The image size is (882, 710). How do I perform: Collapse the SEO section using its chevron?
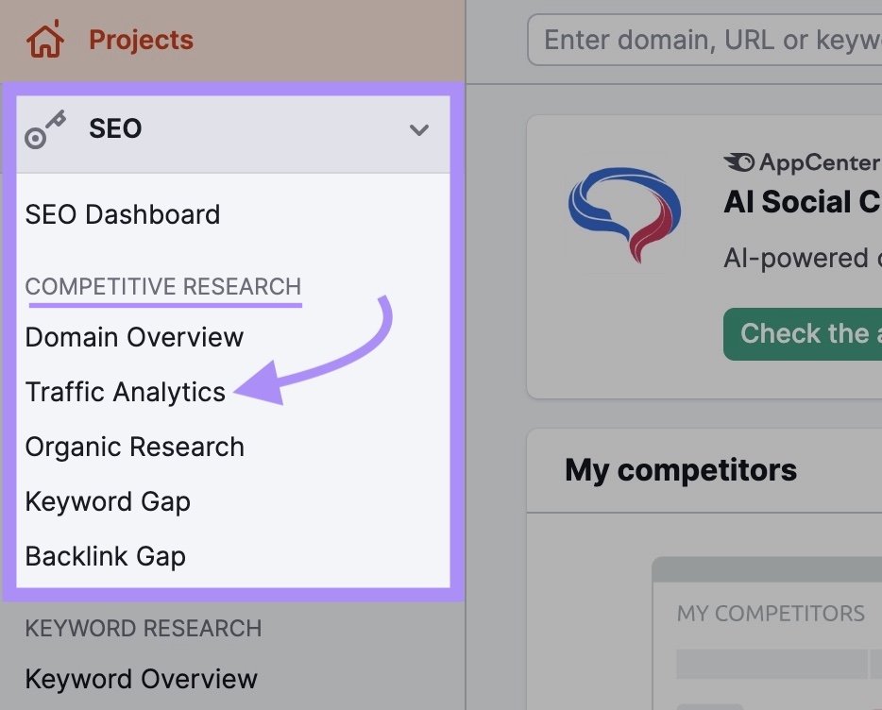click(419, 131)
